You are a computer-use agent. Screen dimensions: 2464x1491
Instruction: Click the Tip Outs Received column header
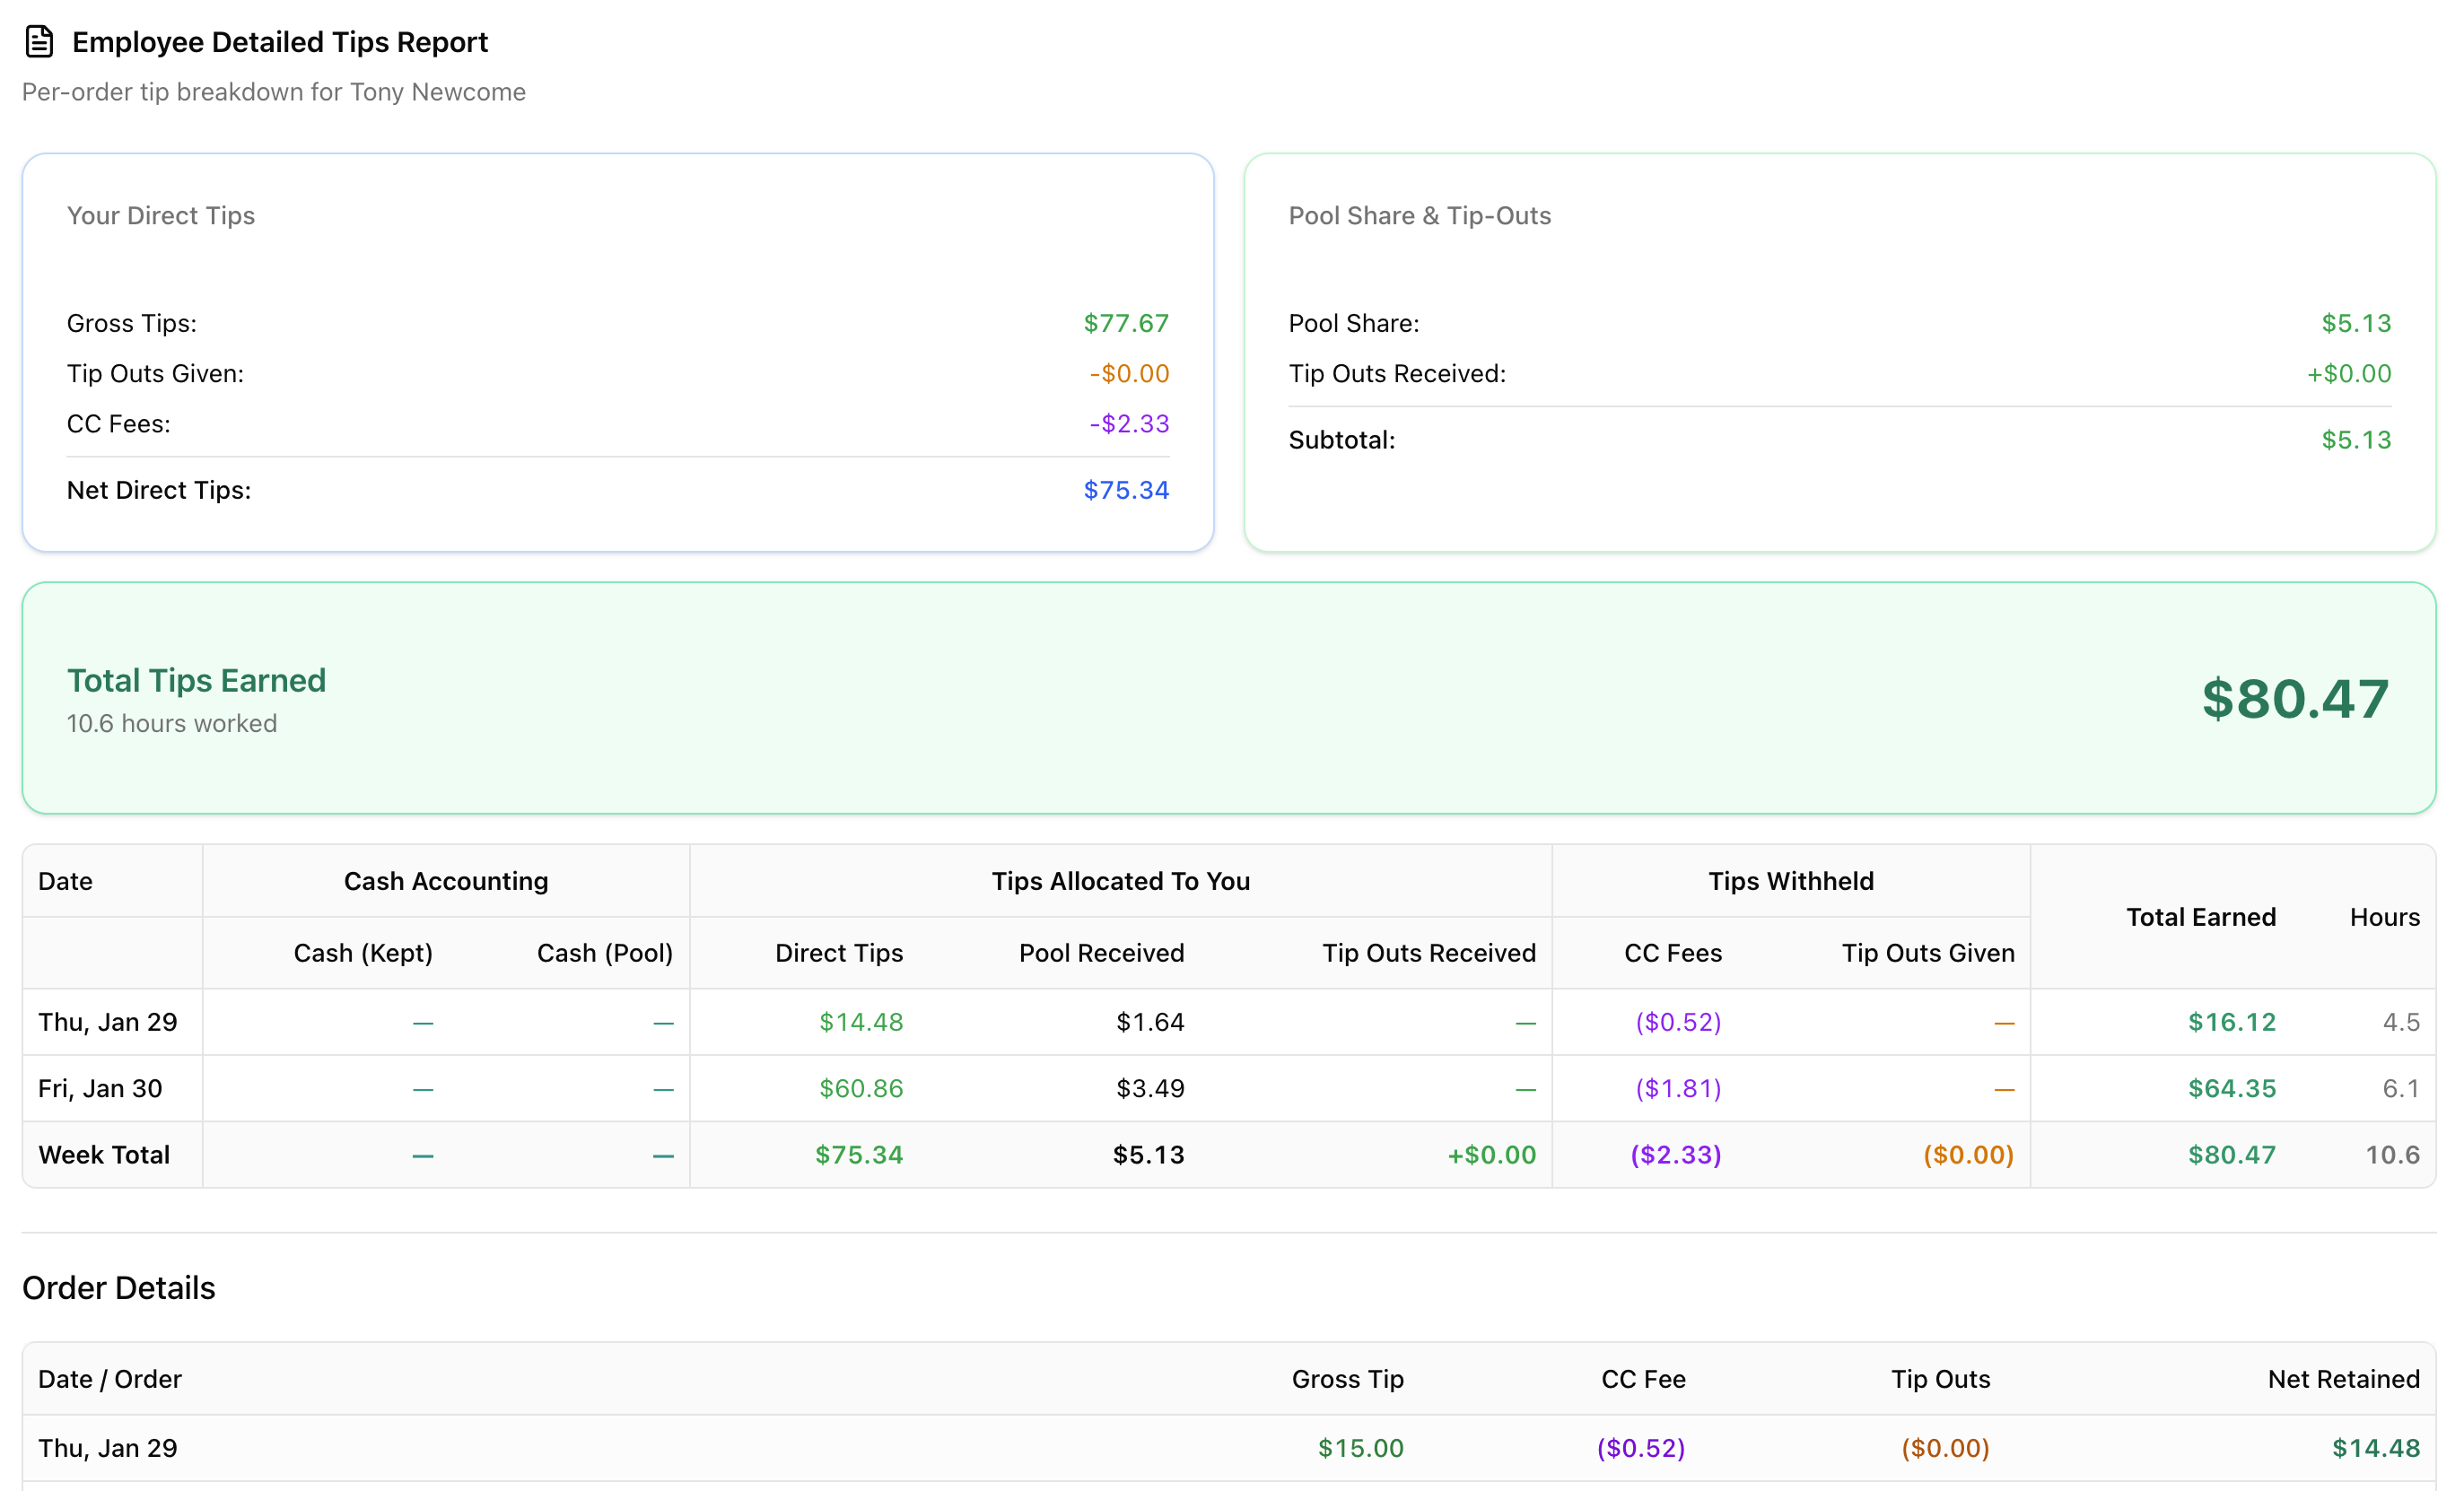coord(1428,953)
